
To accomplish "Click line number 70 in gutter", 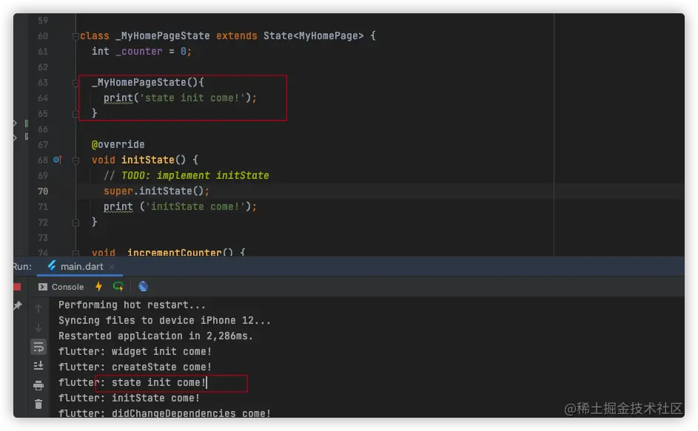I will 43,191.
